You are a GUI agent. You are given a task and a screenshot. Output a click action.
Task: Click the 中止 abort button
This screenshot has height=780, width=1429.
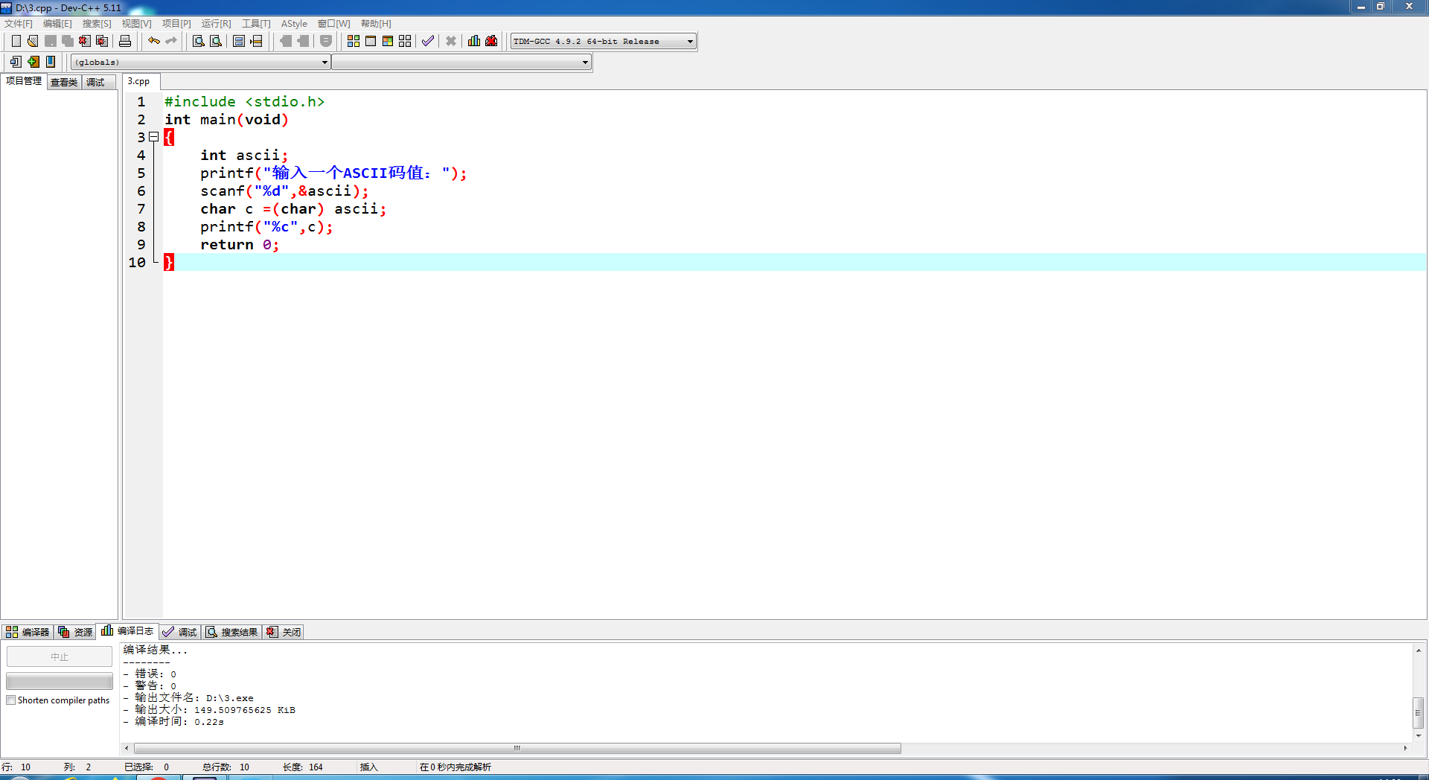(60, 656)
